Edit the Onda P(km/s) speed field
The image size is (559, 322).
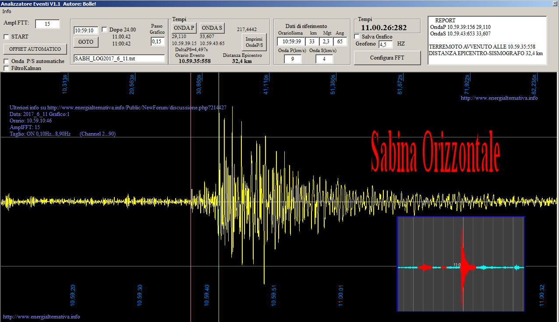click(293, 59)
